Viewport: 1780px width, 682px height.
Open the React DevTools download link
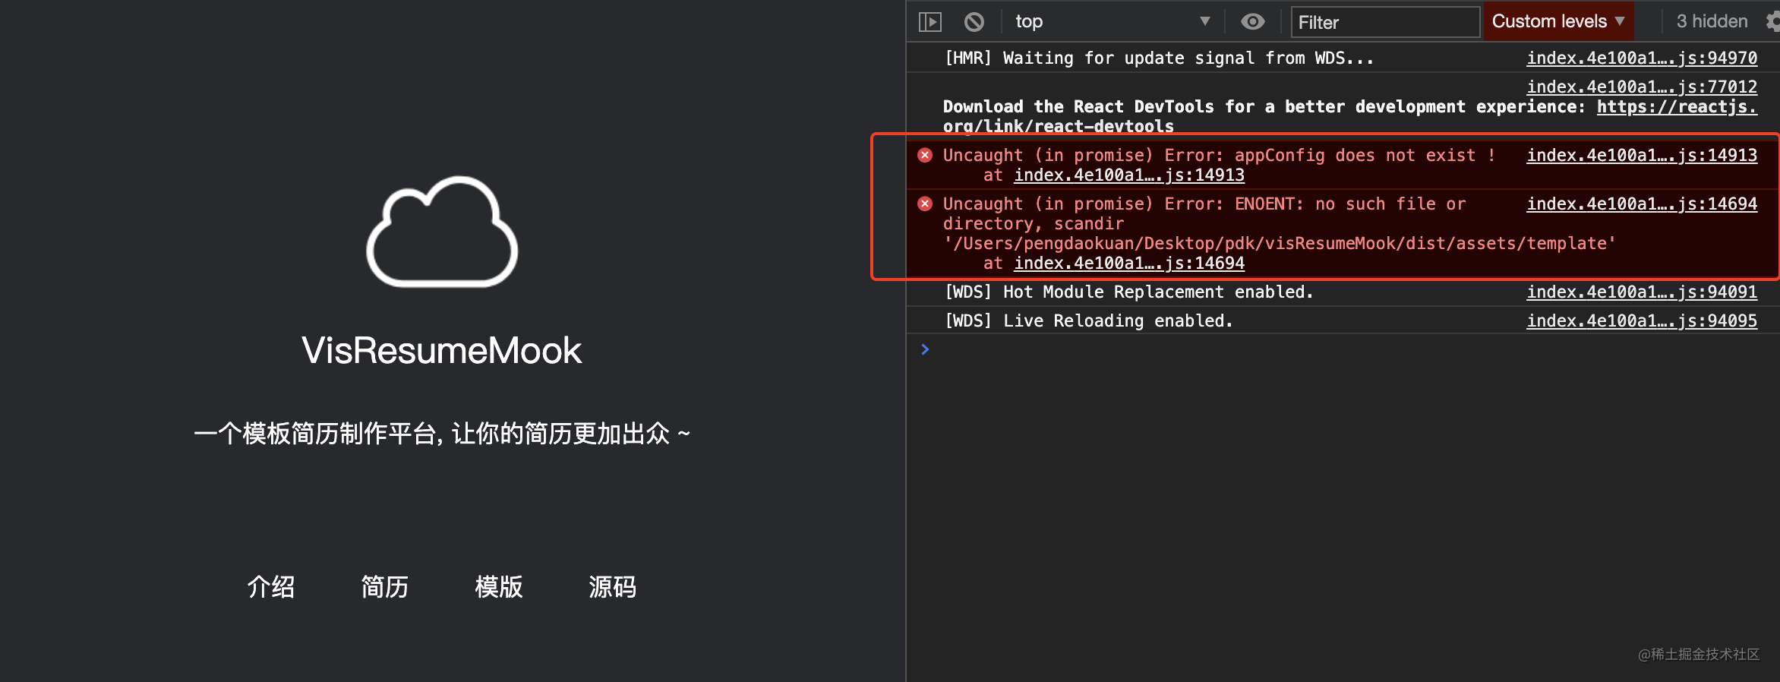[x=1676, y=107]
